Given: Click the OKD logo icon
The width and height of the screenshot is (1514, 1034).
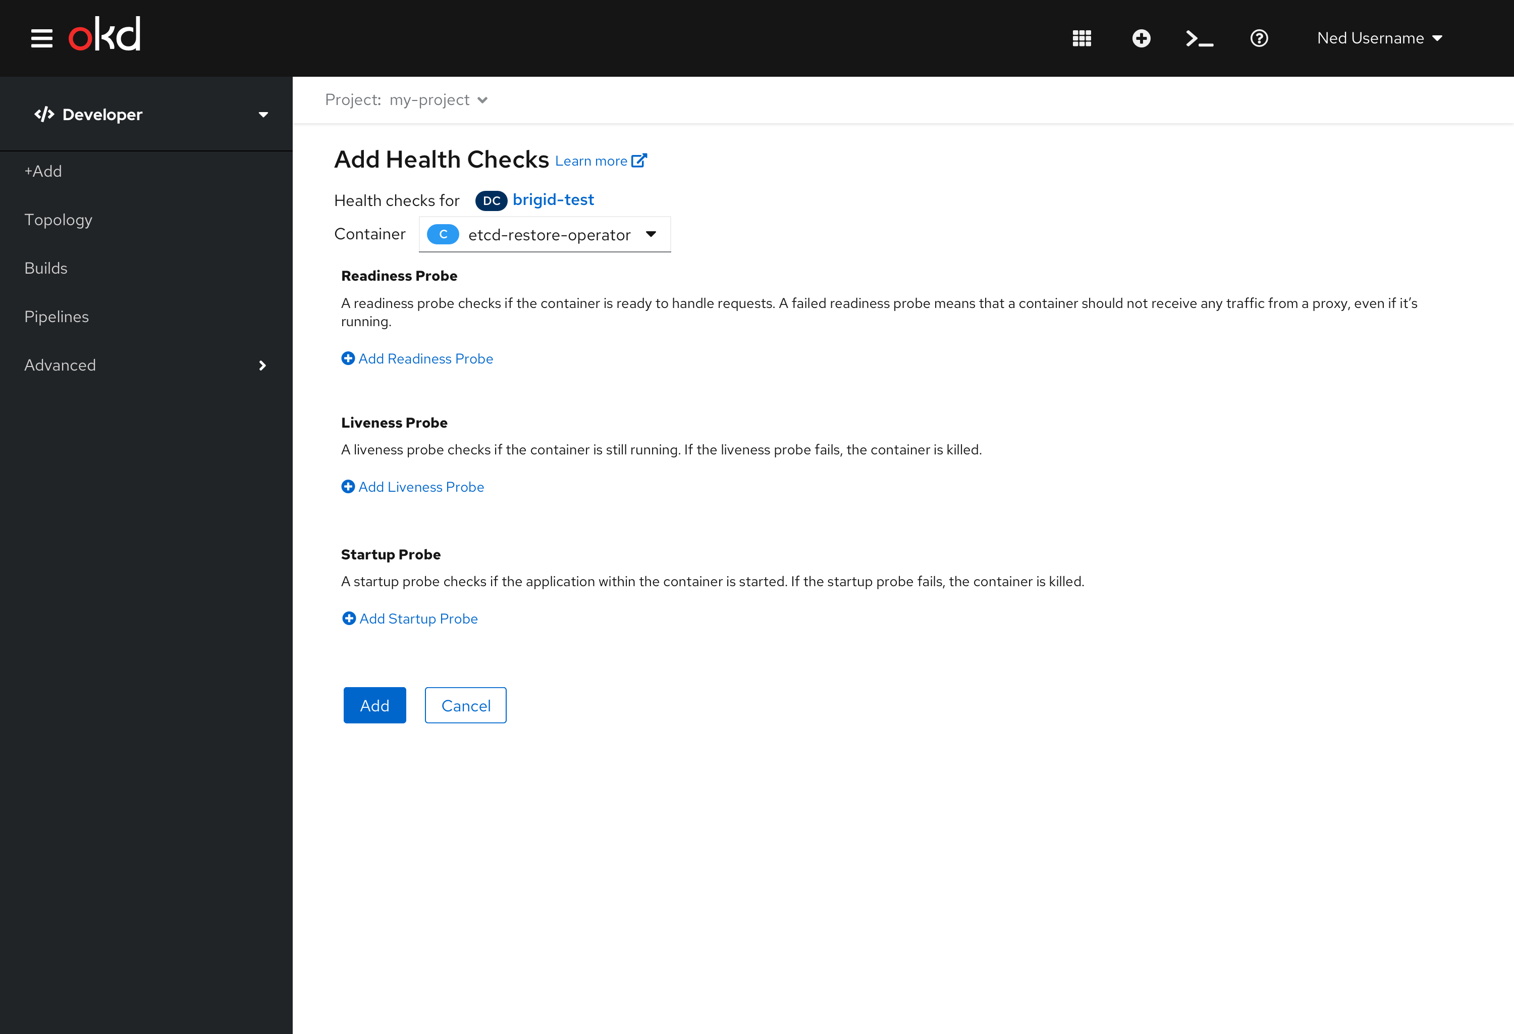Looking at the screenshot, I should tap(104, 38).
